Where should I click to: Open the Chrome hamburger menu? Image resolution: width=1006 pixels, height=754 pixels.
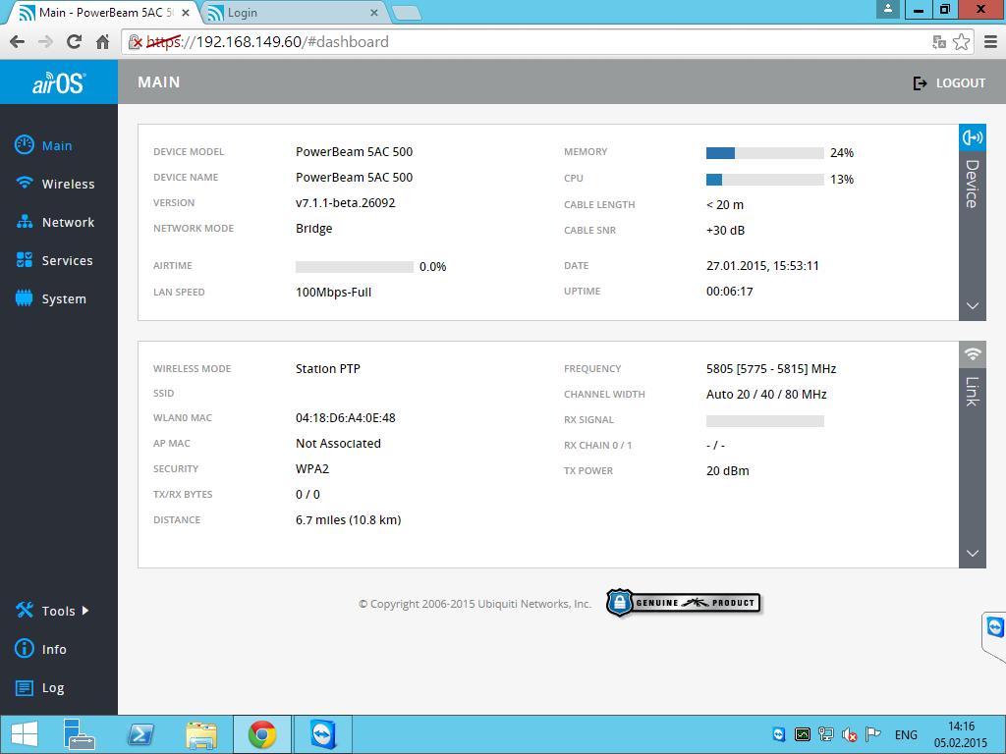990,42
